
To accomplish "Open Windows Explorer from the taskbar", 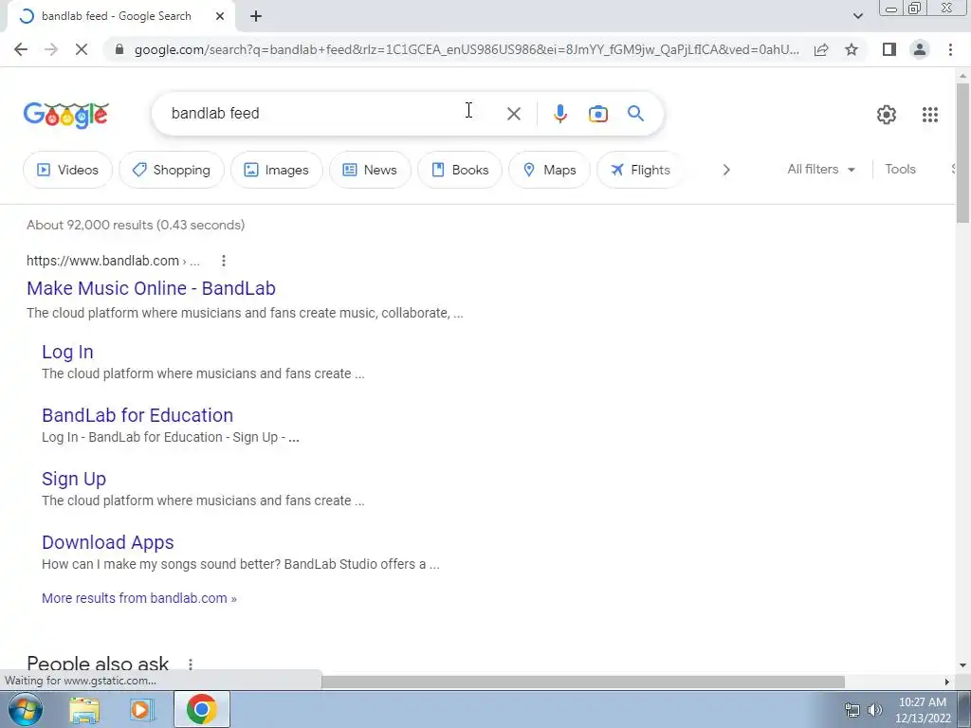I will pyautogui.click(x=84, y=709).
